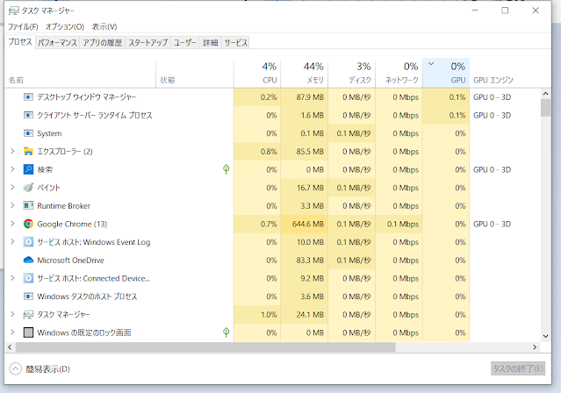Select the System process name

(49, 133)
